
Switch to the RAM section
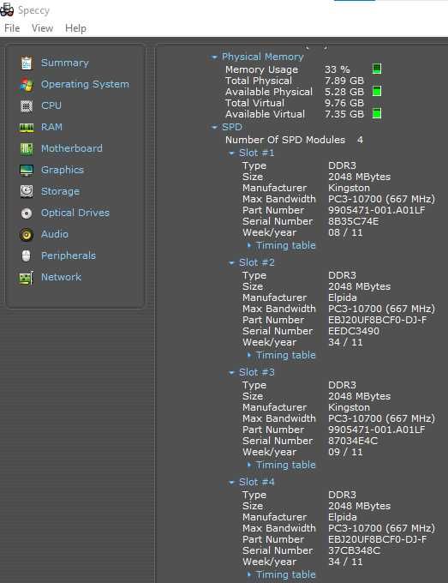pyautogui.click(x=51, y=127)
